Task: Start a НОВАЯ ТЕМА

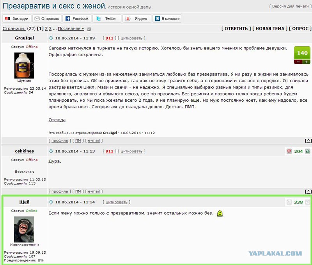Action: [x=270, y=28]
